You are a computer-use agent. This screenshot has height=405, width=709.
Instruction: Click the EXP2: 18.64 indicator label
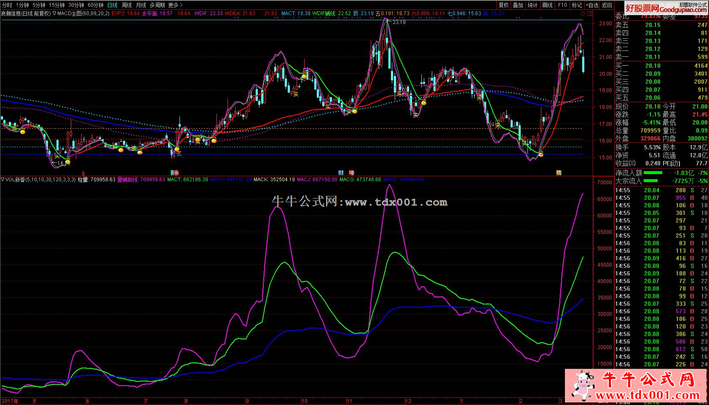pos(126,13)
